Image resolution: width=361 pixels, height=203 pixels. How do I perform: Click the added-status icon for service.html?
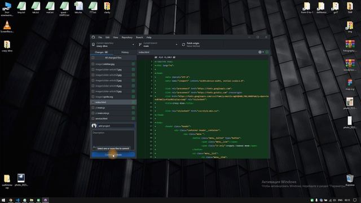(133, 118)
